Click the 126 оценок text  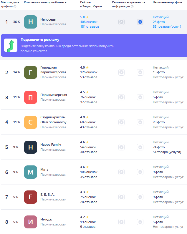(x=89, y=72)
